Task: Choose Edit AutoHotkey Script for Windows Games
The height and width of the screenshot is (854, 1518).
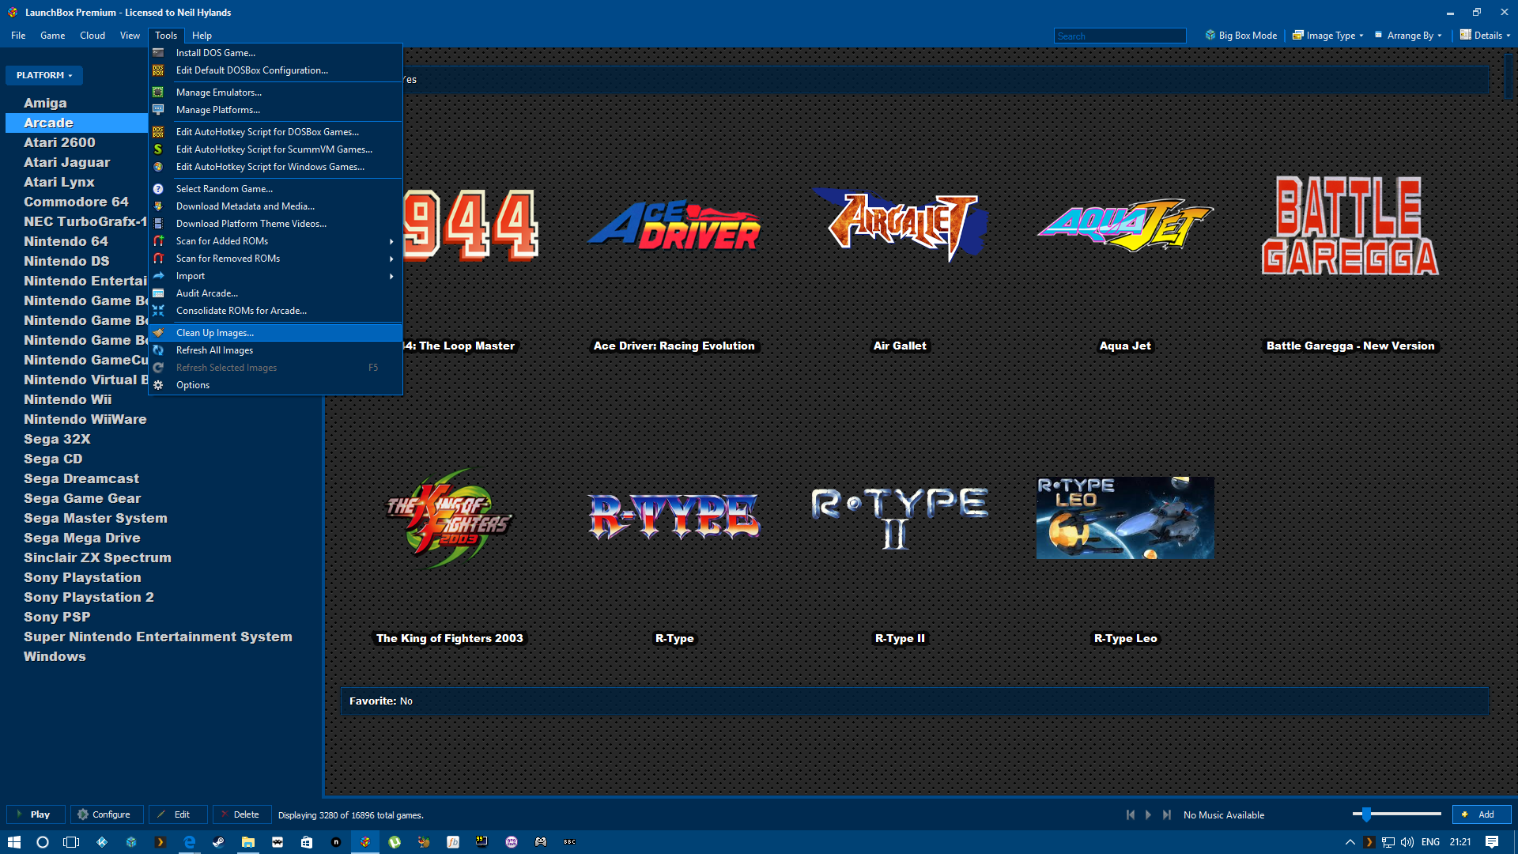Action: 277,167
